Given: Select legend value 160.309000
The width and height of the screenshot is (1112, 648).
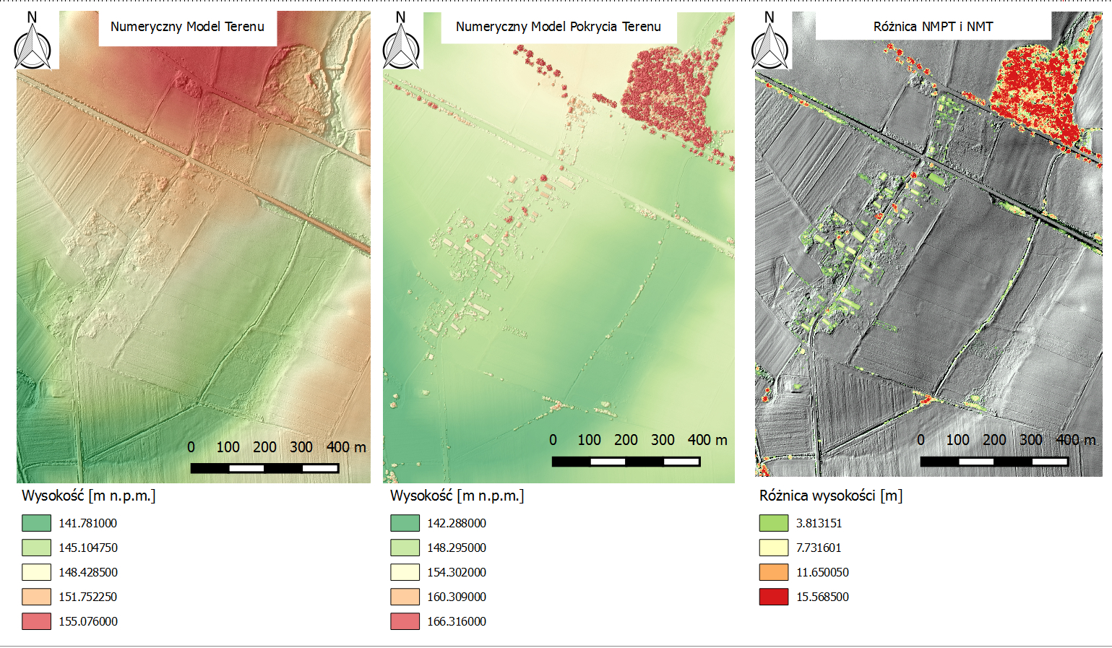Looking at the screenshot, I should [x=457, y=597].
